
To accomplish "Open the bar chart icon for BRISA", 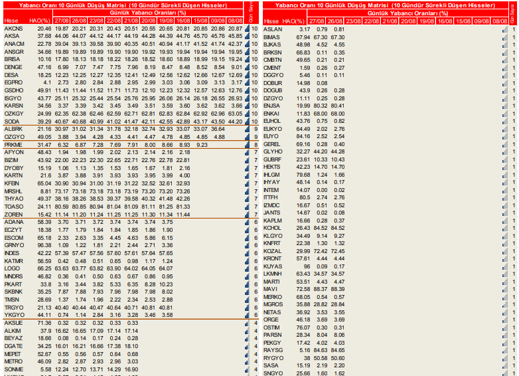I will (247, 59).
